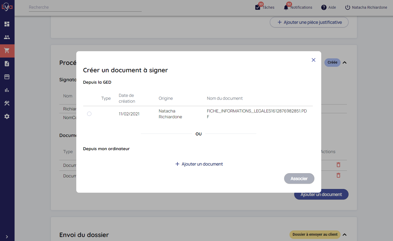Open the contacts people icon in sidebar
Viewport: 393px width, 241px height.
7,37
